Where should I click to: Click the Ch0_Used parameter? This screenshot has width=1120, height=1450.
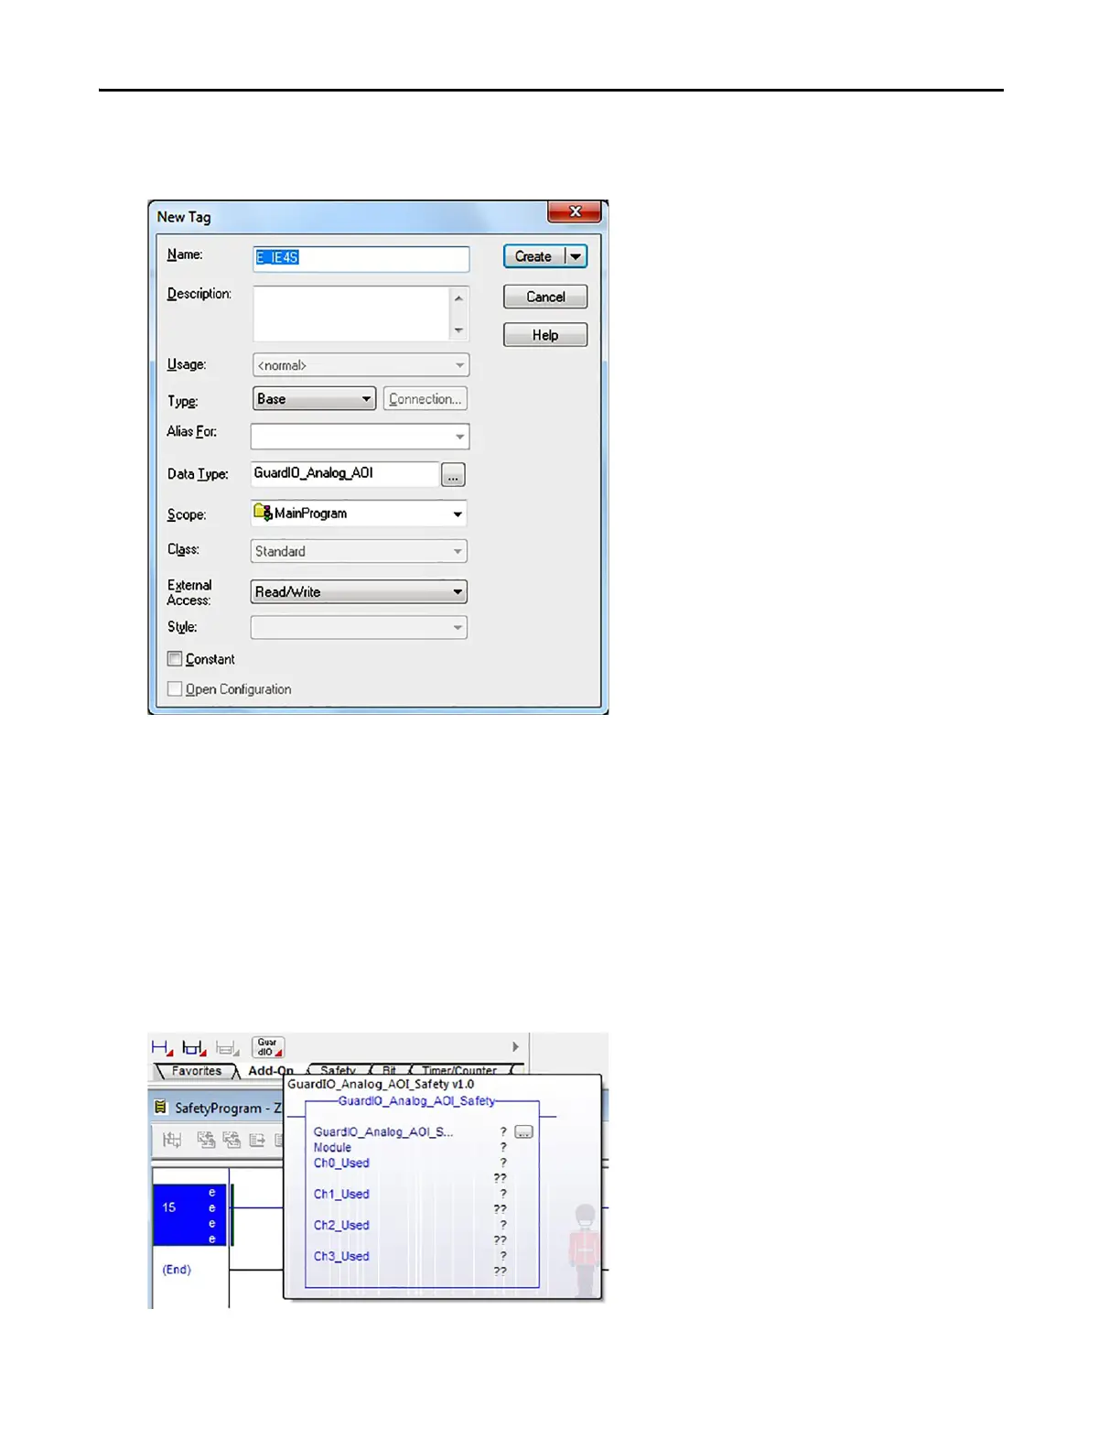pos(341,1163)
